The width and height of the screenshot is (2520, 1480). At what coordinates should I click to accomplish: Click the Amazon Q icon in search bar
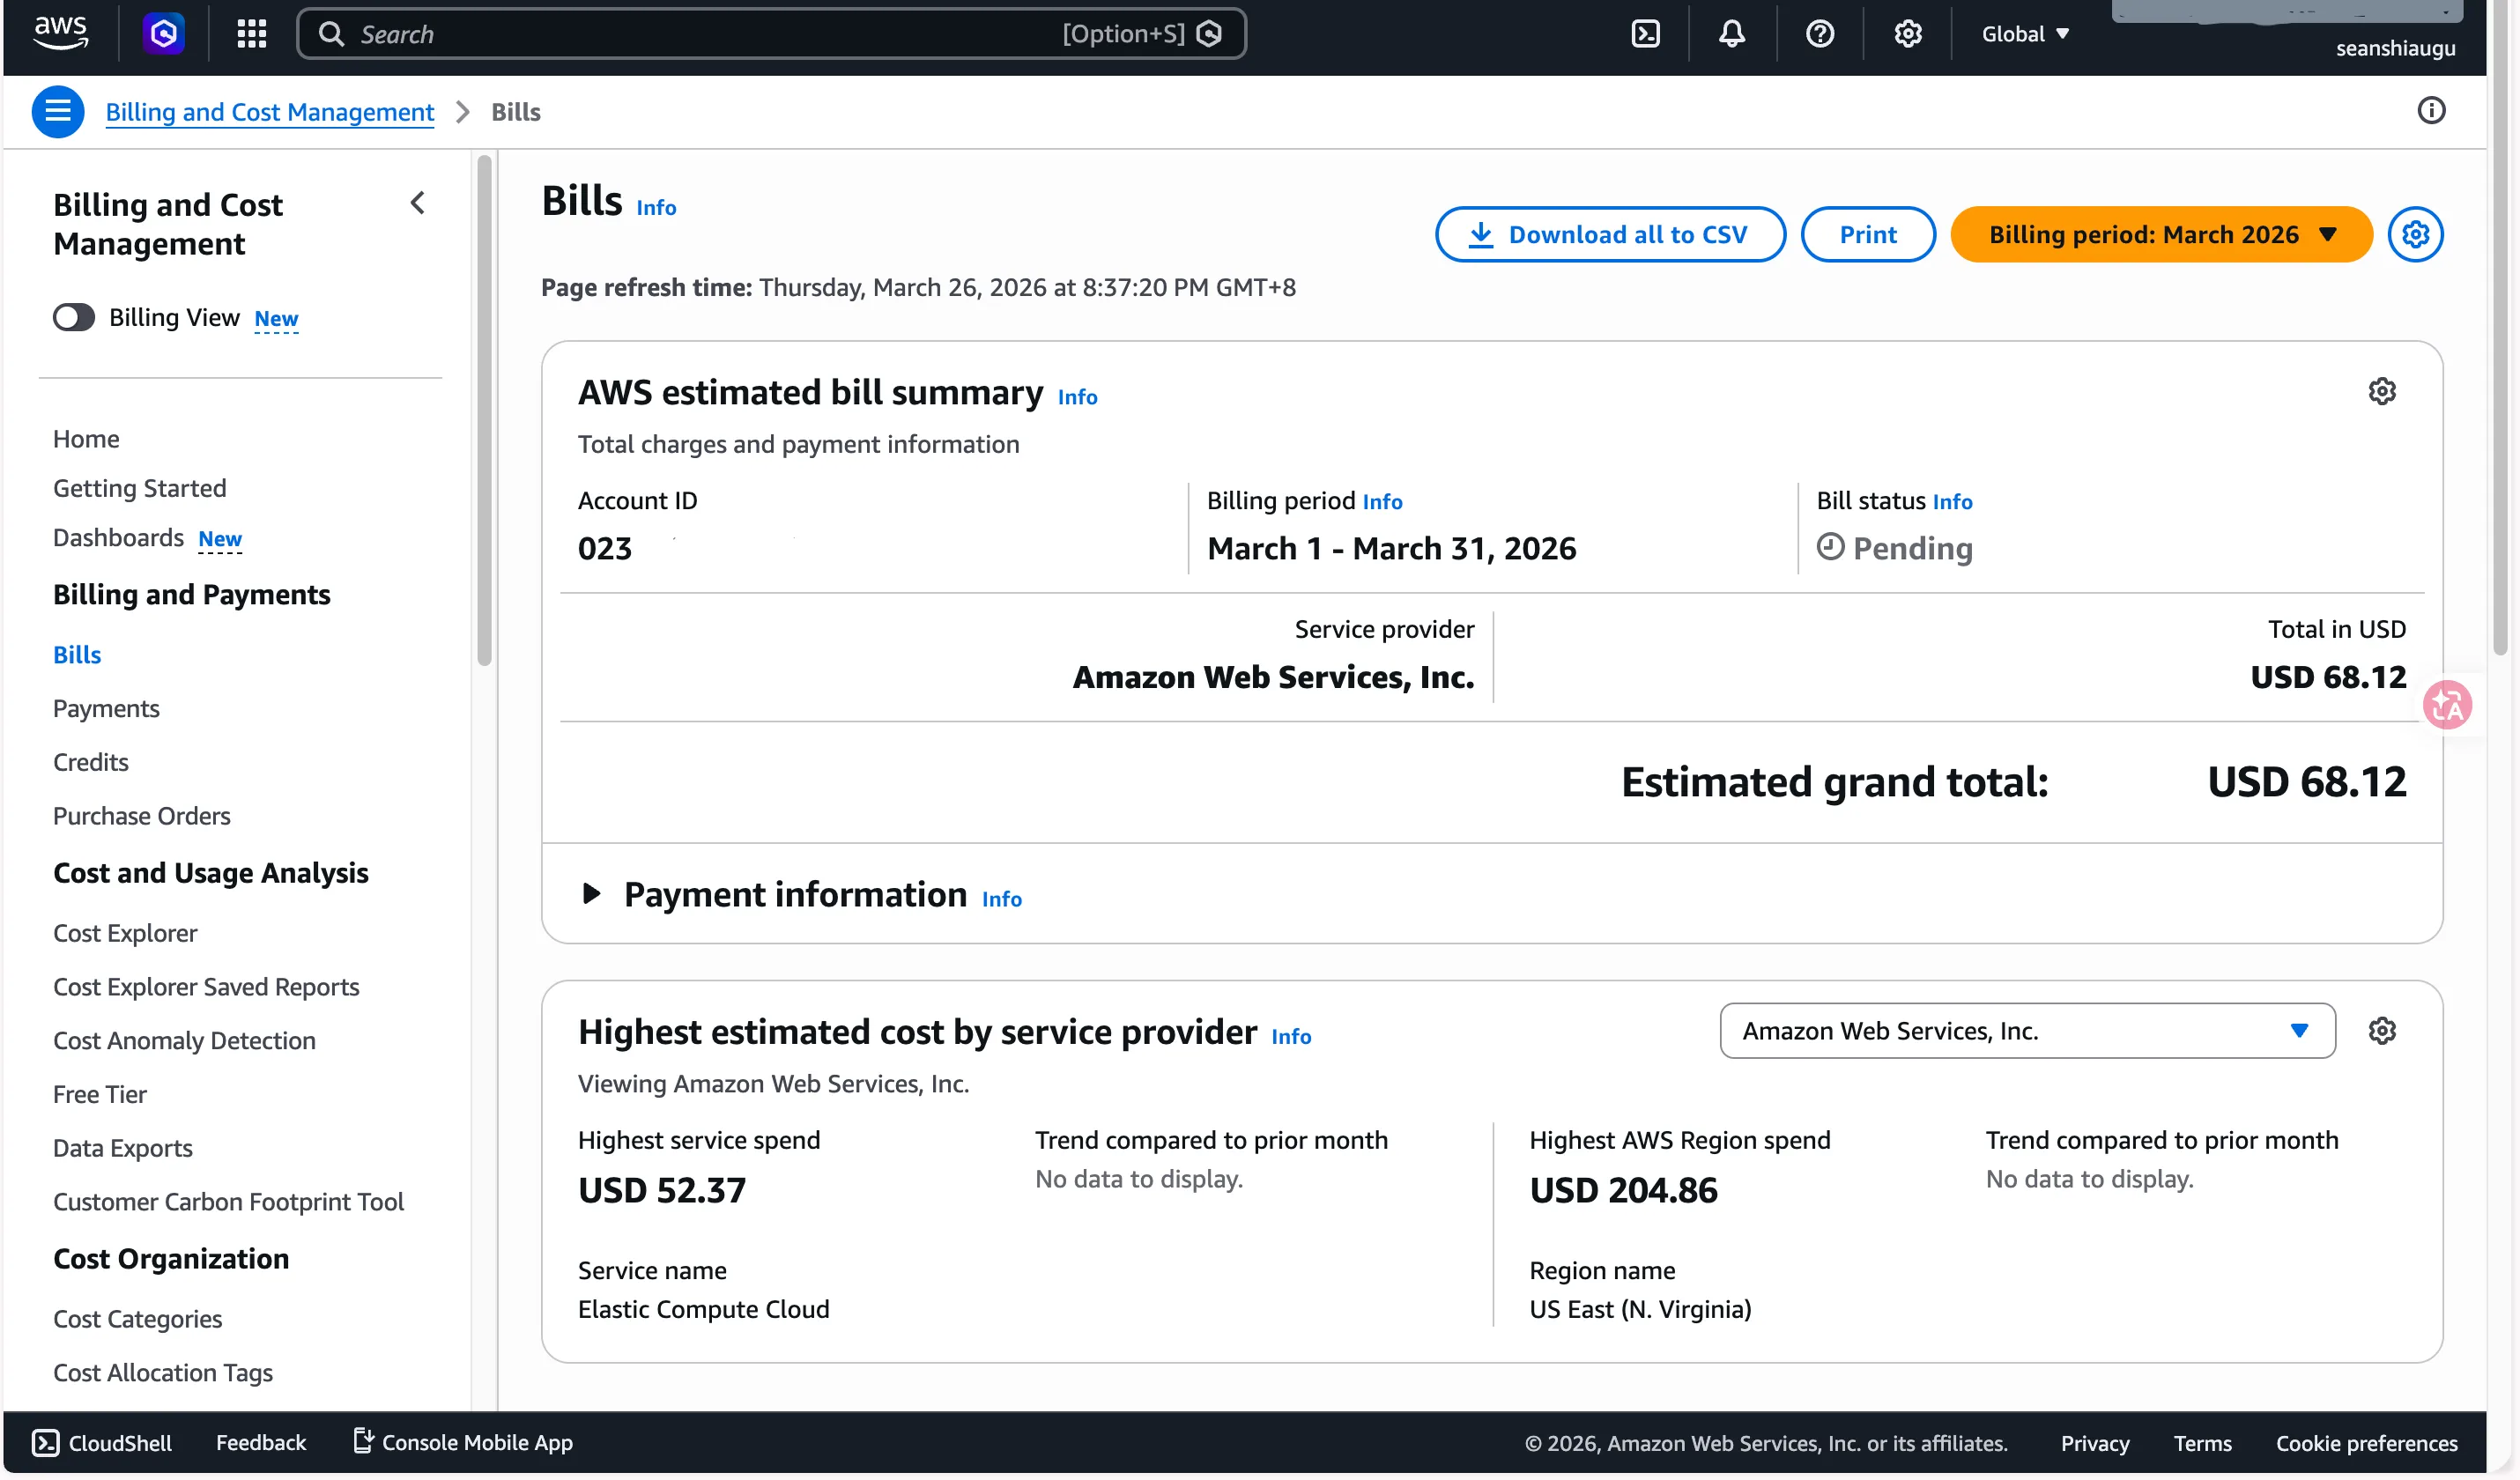tap(1209, 34)
